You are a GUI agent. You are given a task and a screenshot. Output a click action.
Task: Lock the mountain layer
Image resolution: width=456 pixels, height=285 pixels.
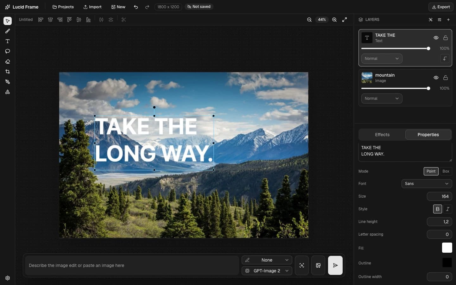(446, 78)
